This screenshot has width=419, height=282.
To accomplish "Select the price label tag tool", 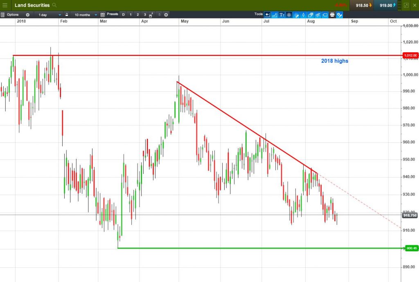I will tap(325, 15).
